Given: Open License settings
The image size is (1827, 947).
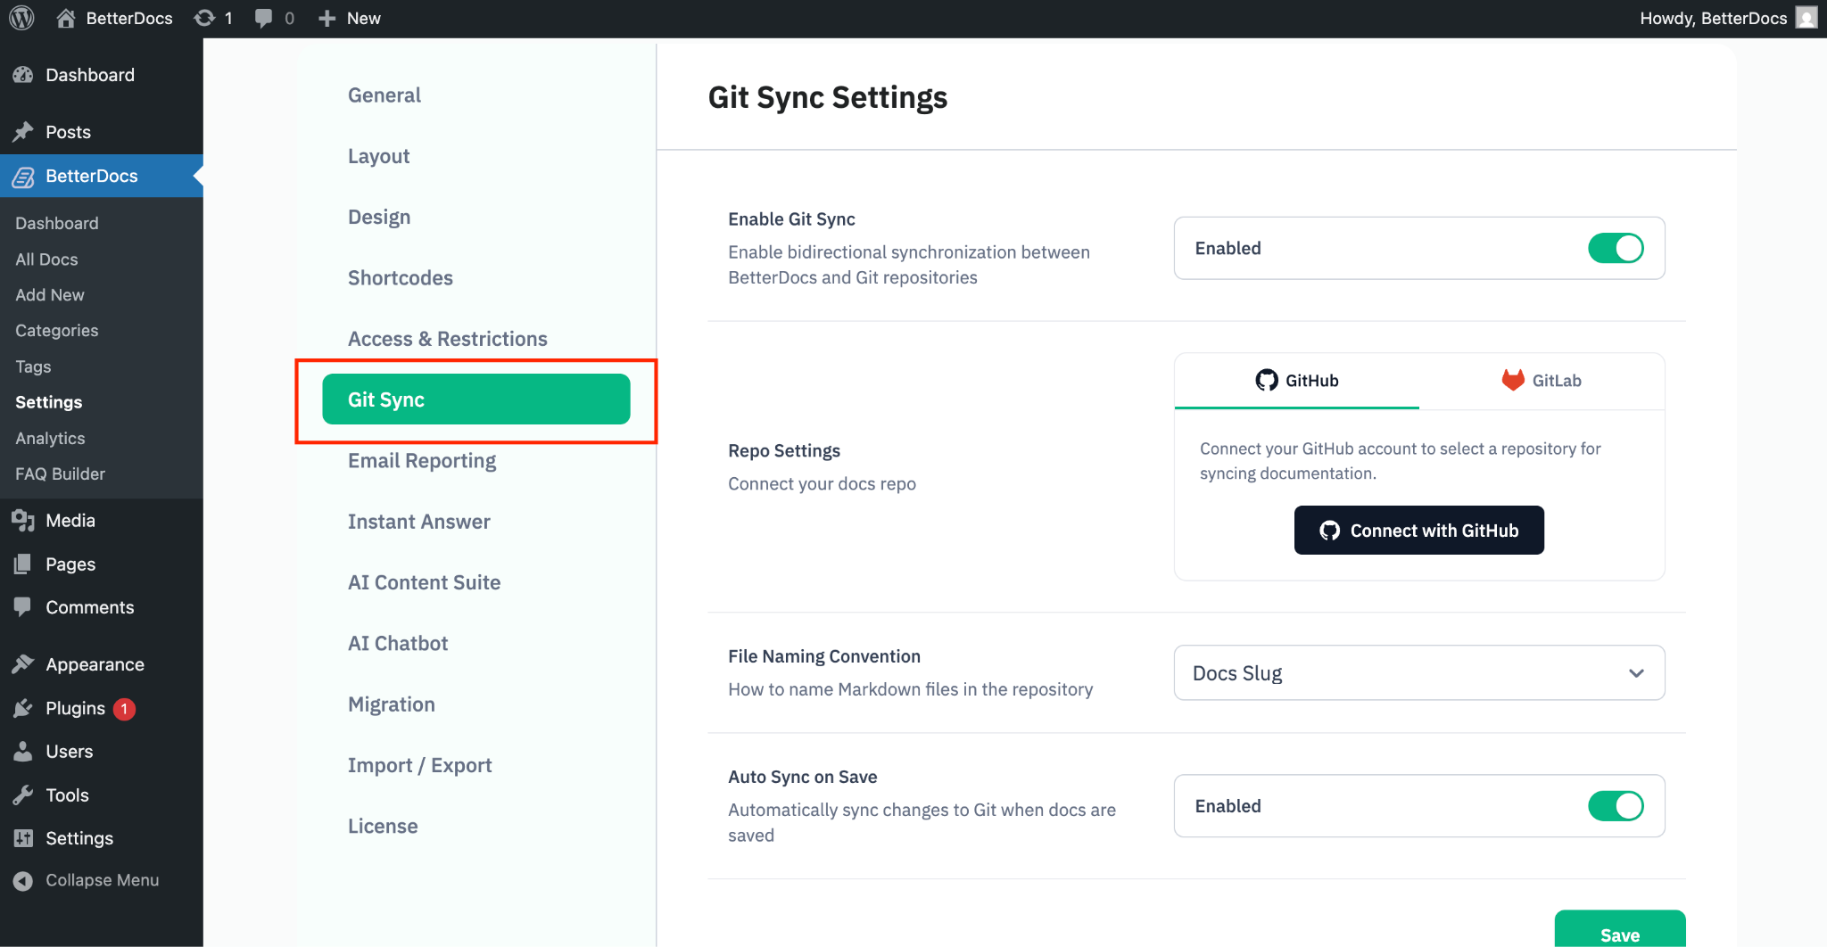Looking at the screenshot, I should (383, 827).
